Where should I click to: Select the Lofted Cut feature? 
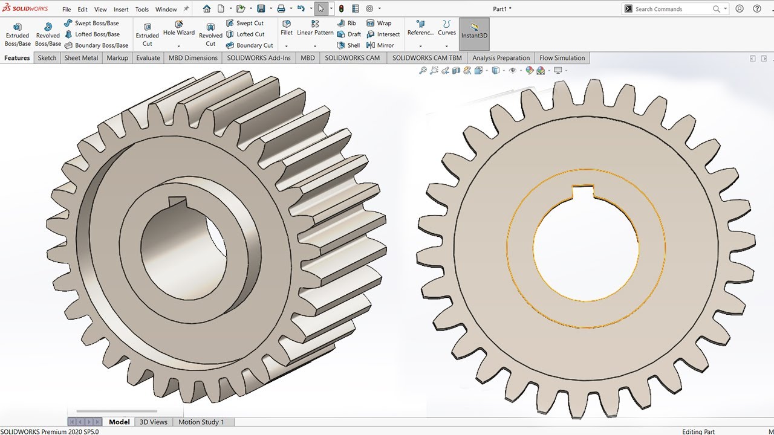click(x=245, y=34)
